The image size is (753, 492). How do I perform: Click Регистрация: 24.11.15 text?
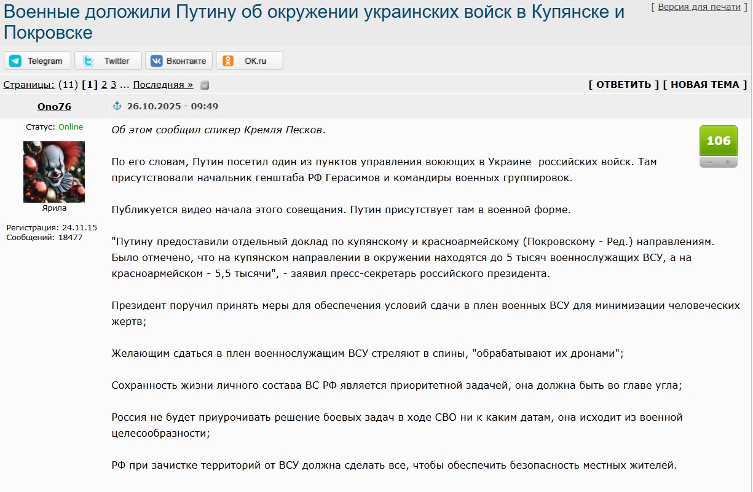[x=52, y=228]
